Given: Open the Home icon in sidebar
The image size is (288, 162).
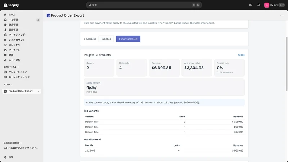Looking at the screenshot, I should [5, 15].
